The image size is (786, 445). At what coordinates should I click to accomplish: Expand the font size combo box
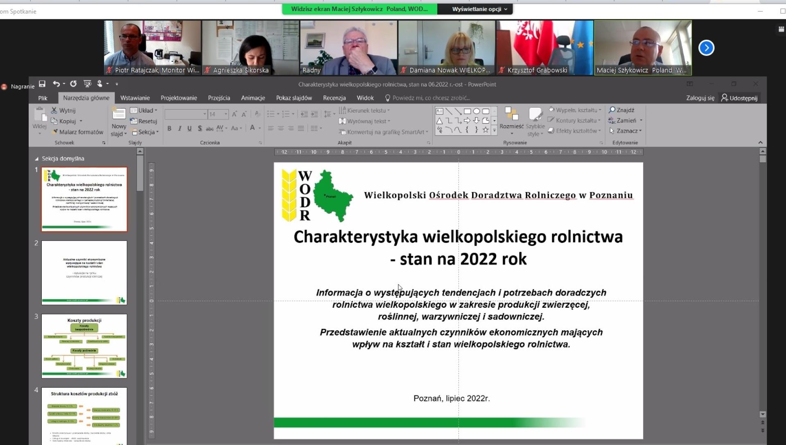226,114
